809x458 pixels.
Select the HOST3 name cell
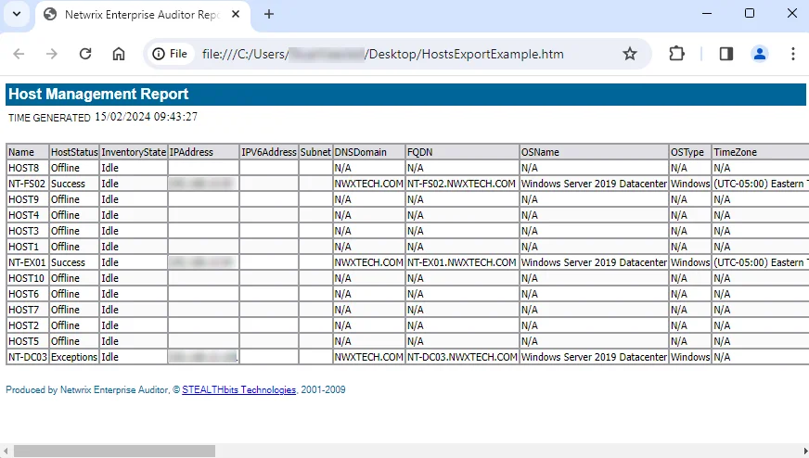click(28, 231)
